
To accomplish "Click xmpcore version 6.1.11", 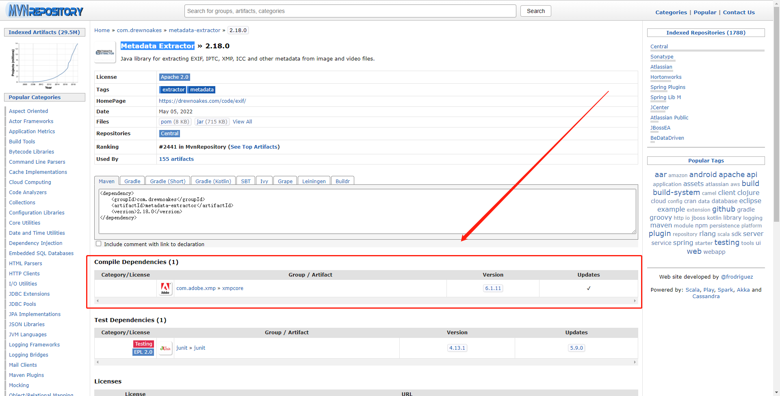I will coord(493,288).
